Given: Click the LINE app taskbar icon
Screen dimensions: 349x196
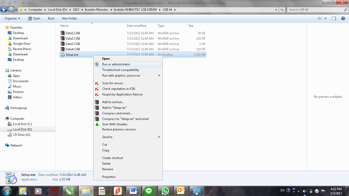Looking at the screenshot, I should (x=149, y=191).
